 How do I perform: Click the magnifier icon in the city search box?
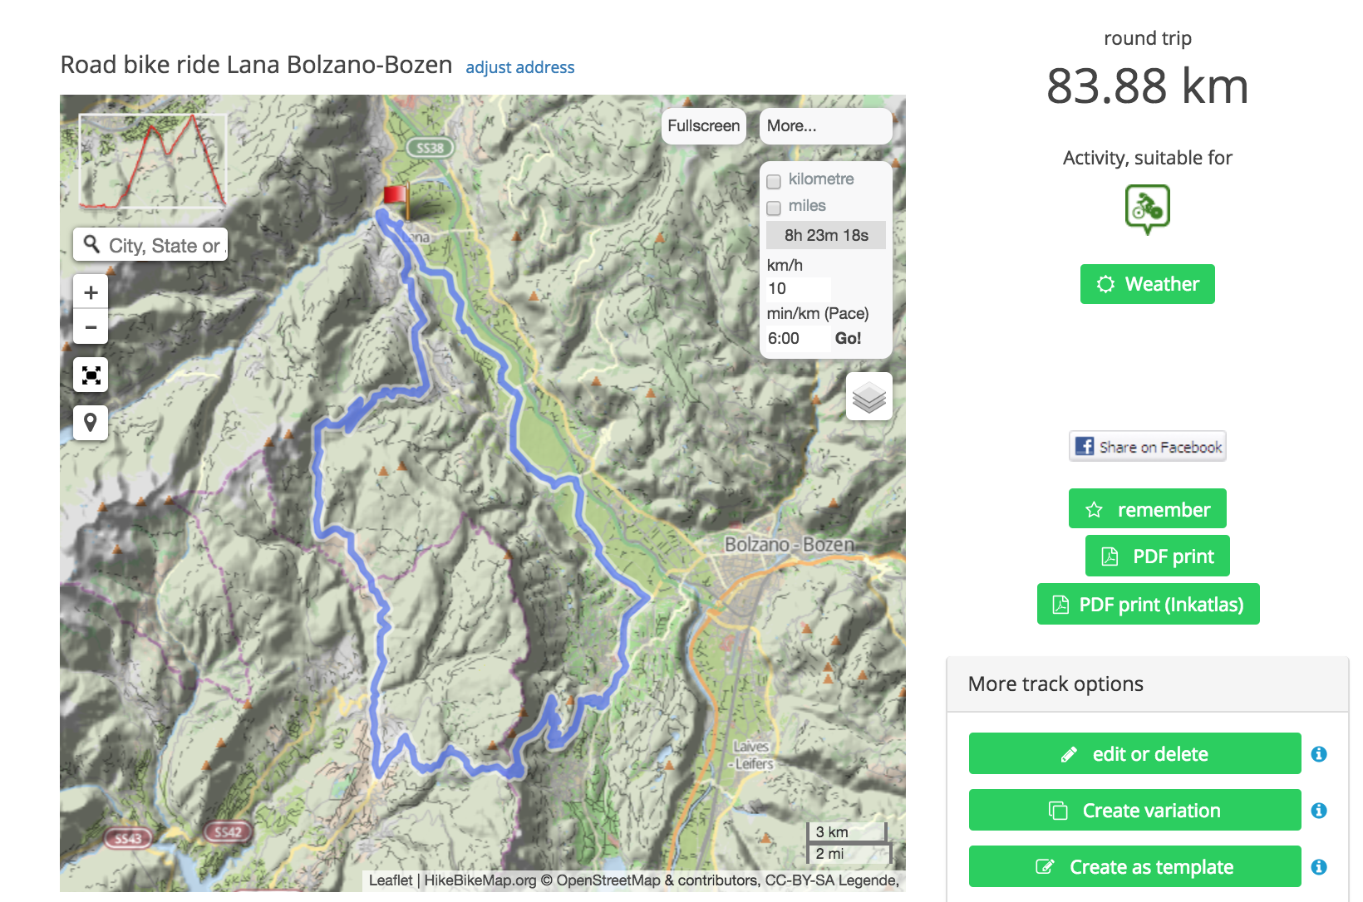pyautogui.click(x=91, y=244)
